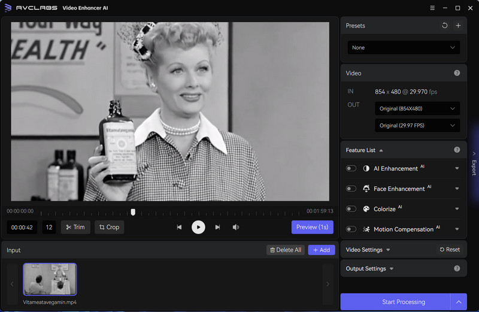The width and height of the screenshot is (479, 312).
Task: Toggle AI Enhancement on
Action: click(x=351, y=168)
